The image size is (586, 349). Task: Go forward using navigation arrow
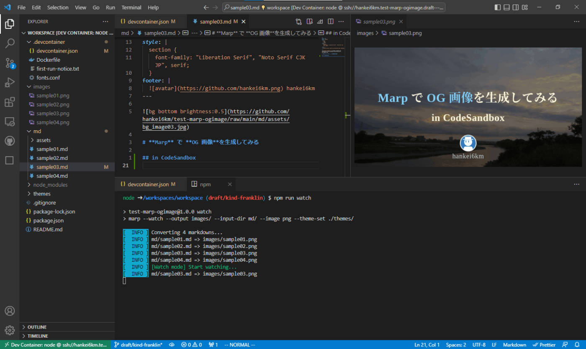[x=215, y=8]
